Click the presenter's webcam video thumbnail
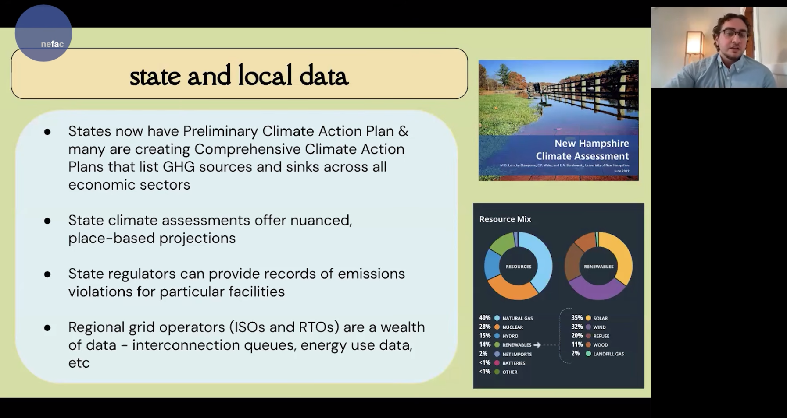787x418 pixels. tap(719, 47)
